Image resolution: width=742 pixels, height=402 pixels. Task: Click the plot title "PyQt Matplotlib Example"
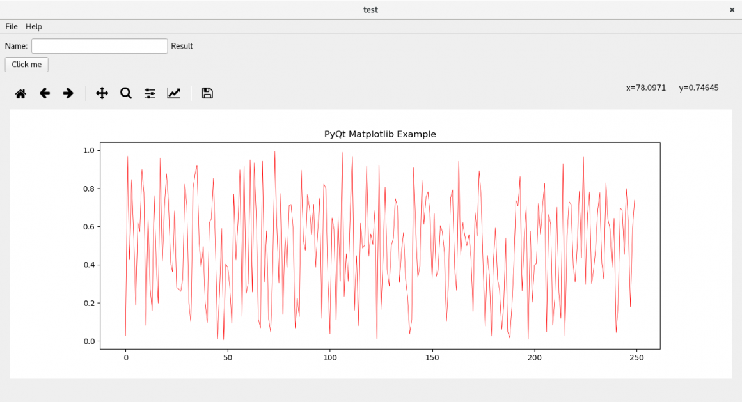click(x=380, y=134)
